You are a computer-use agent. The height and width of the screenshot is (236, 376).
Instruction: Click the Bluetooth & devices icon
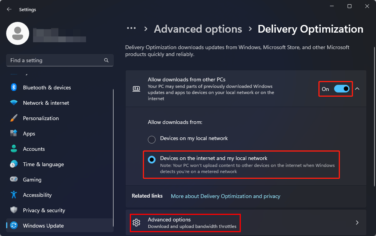pyautogui.click(x=14, y=87)
